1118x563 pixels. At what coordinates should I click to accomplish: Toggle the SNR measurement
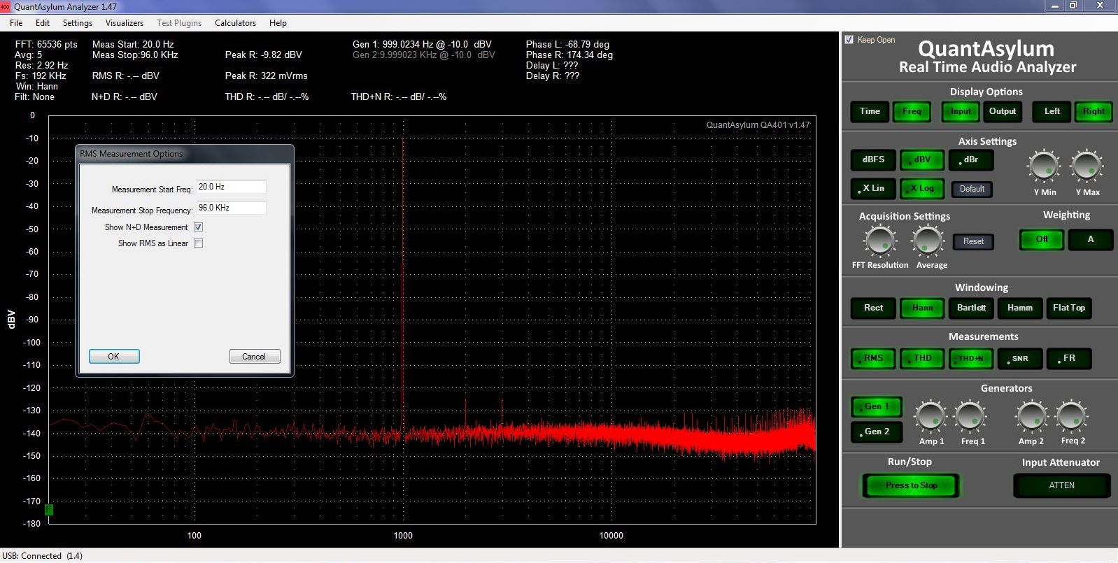tap(1020, 359)
